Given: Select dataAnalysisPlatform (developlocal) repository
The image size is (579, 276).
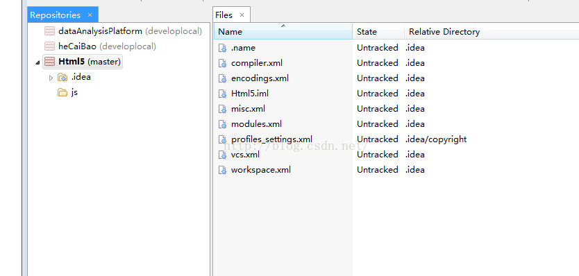Looking at the screenshot, I should [130, 31].
